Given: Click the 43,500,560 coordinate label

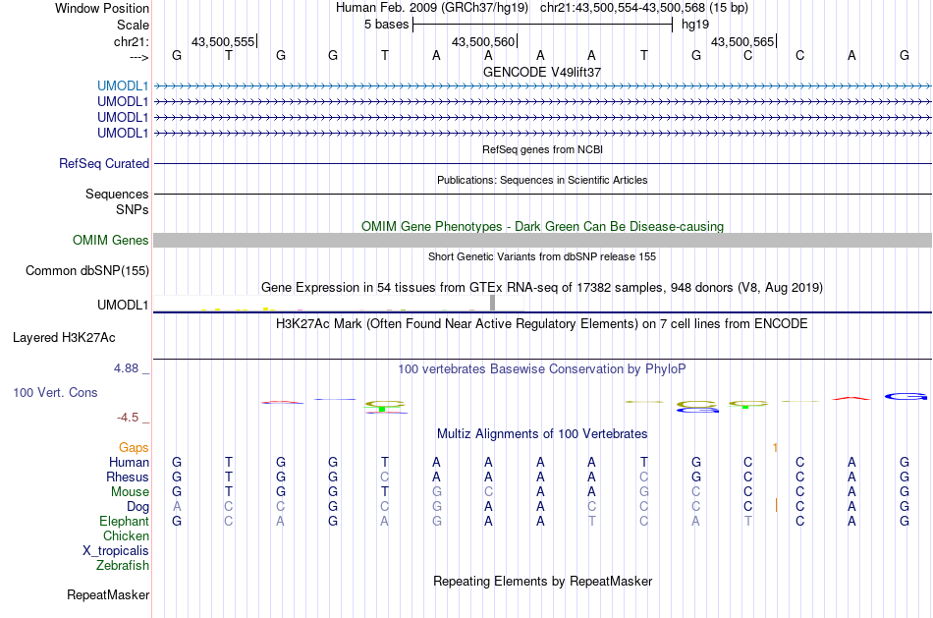Looking at the screenshot, I should click(483, 41).
